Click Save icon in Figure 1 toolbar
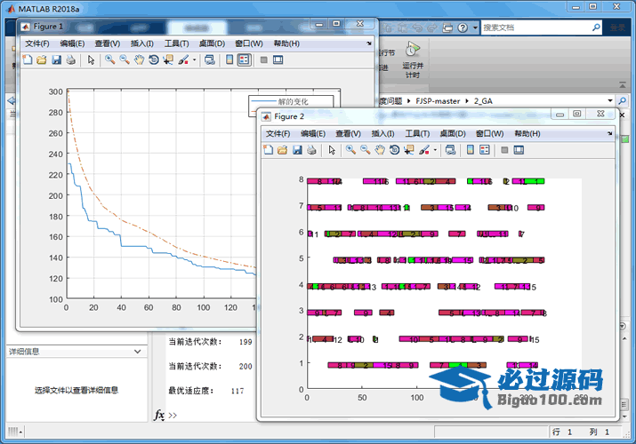This screenshot has height=444, width=636. (x=56, y=60)
